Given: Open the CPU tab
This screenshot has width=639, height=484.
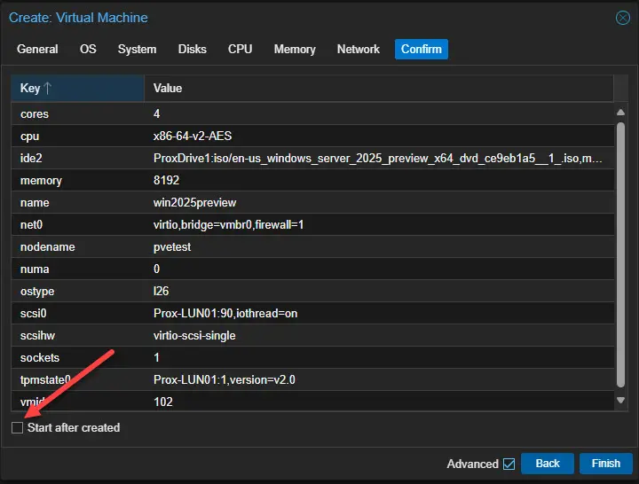Looking at the screenshot, I should click(240, 50).
